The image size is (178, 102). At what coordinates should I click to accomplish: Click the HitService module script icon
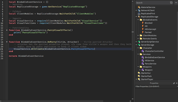point(143,60)
